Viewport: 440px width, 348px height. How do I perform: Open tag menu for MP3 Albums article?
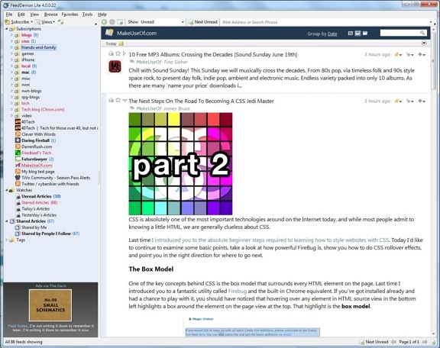tap(410, 55)
